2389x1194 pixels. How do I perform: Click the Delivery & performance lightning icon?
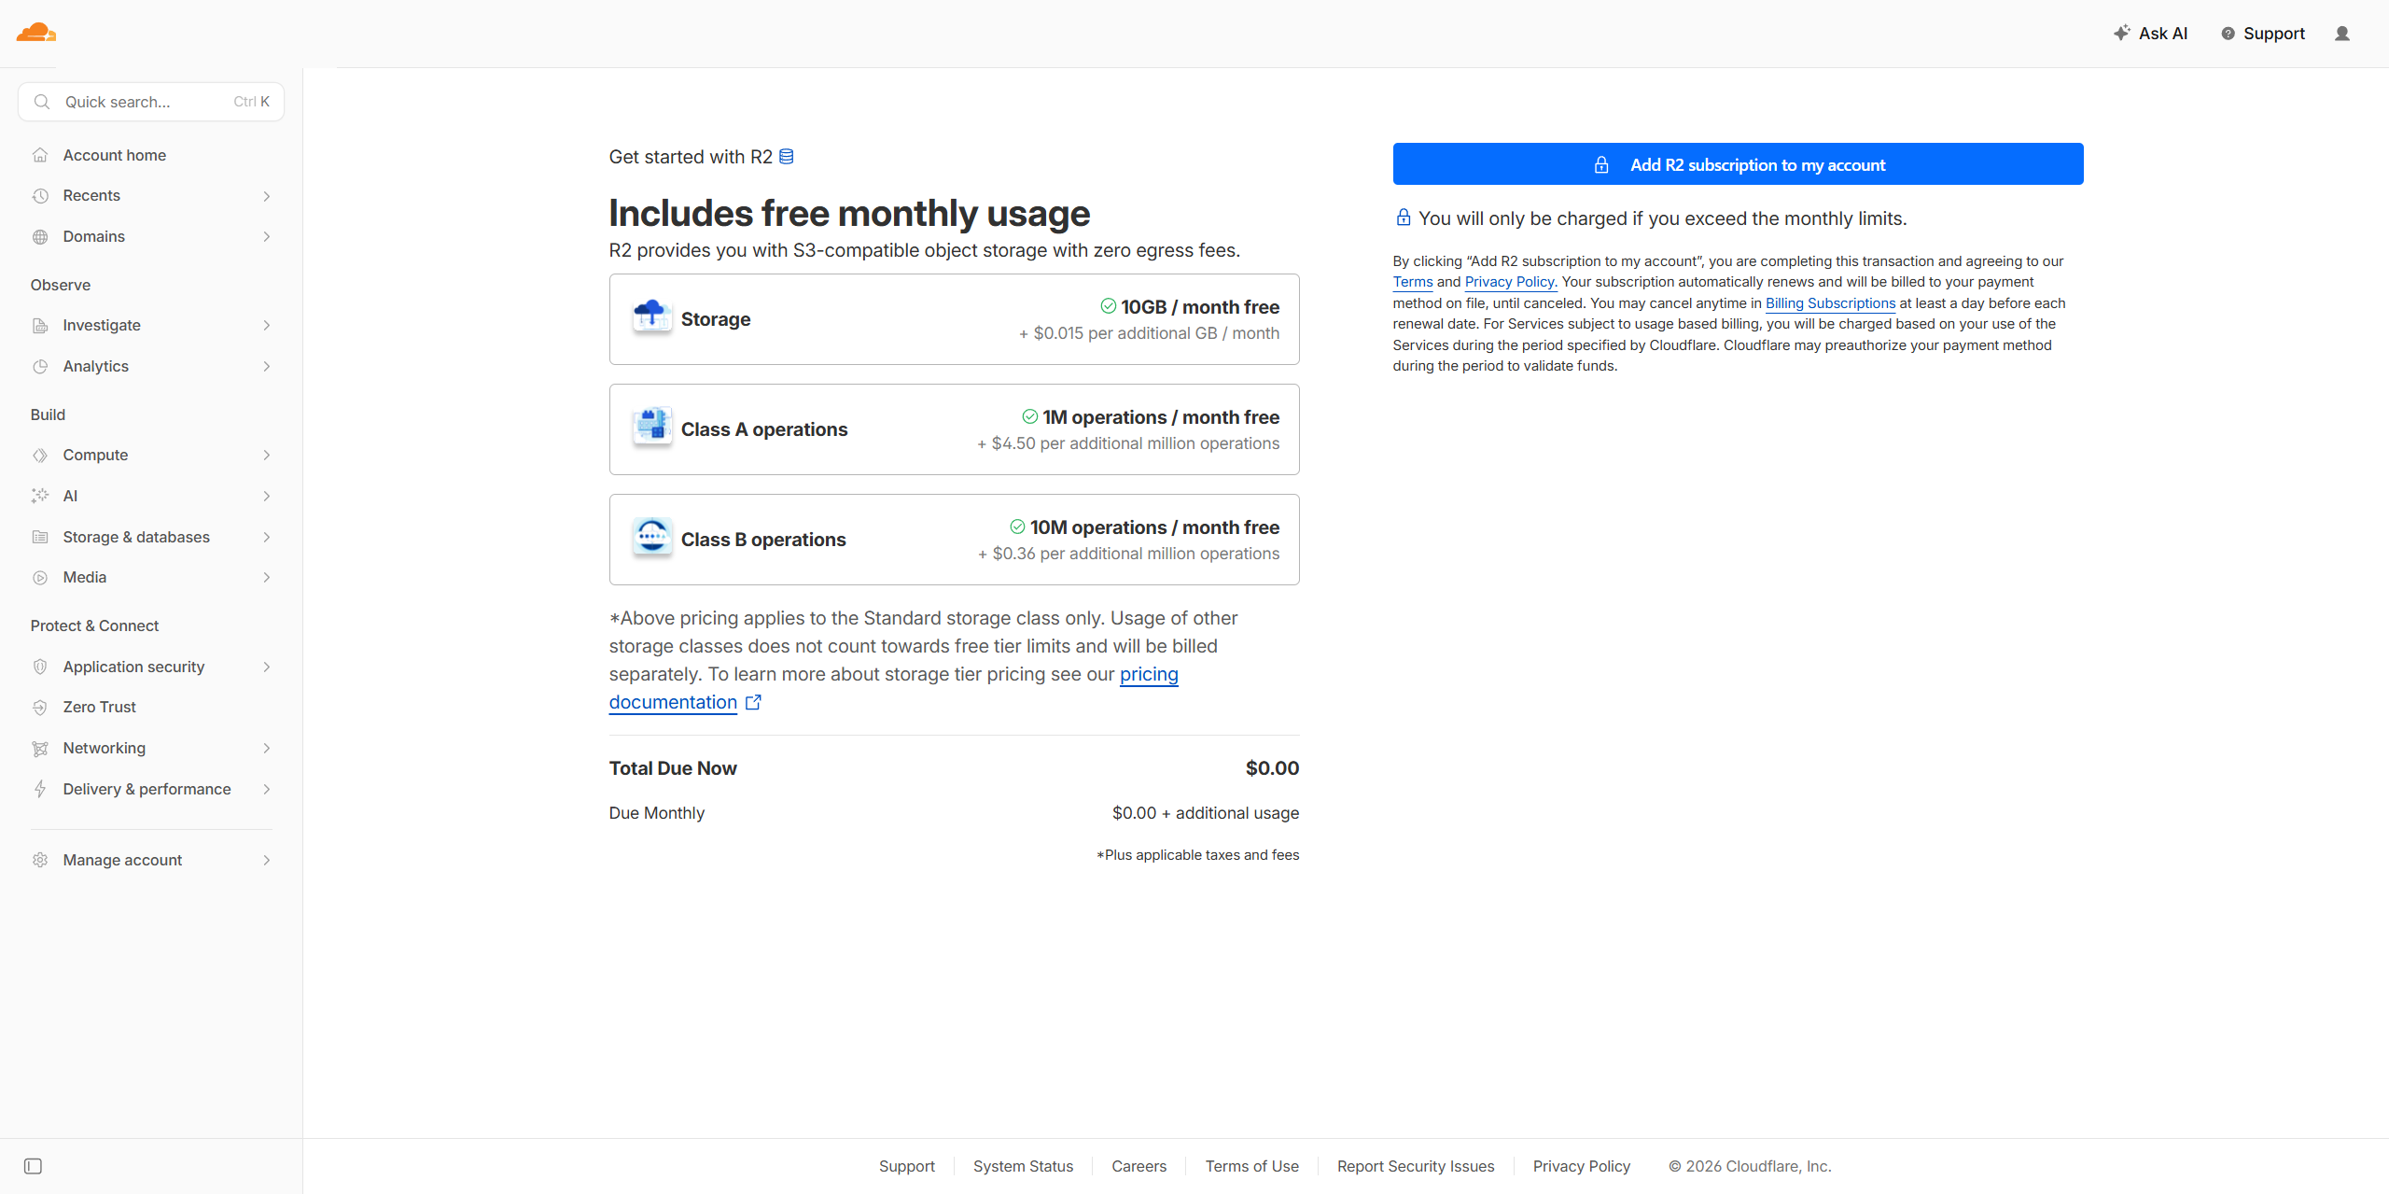click(x=40, y=789)
